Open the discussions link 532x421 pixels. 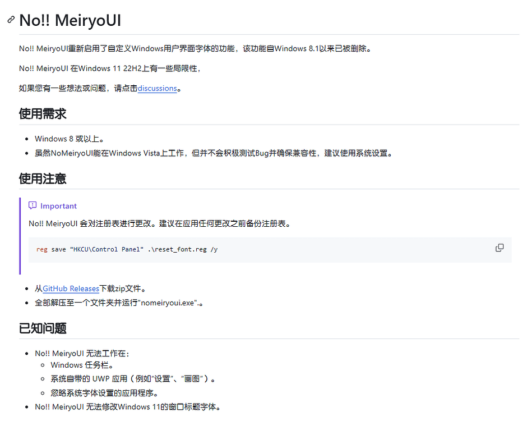pos(157,88)
